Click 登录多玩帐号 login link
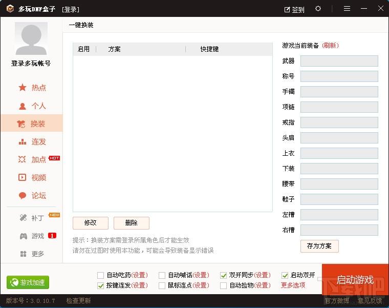 pyautogui.click(x=31, y=64)
